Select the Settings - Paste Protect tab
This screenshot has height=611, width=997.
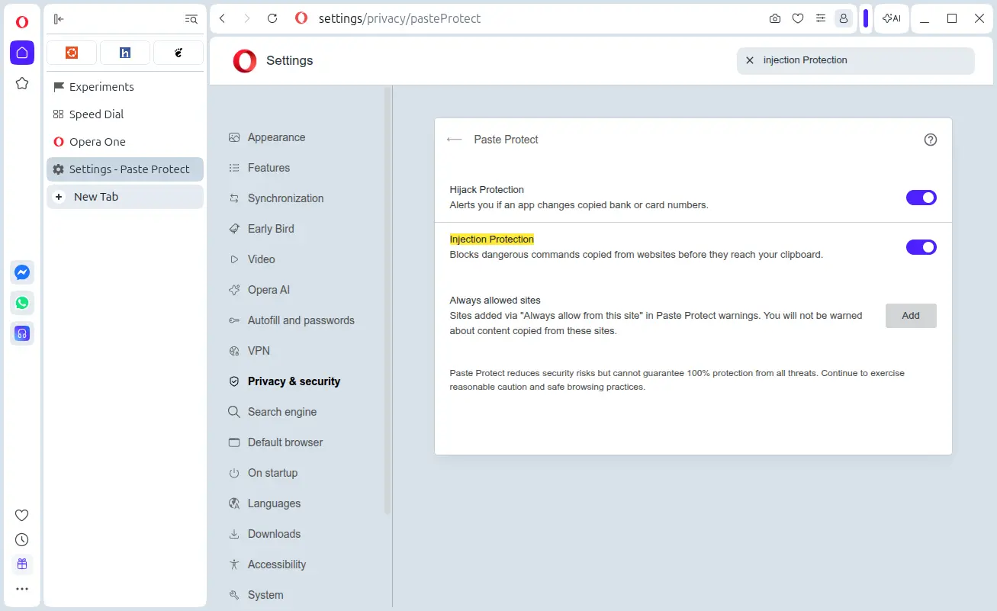pyautogui.click(x=125, y=169)
